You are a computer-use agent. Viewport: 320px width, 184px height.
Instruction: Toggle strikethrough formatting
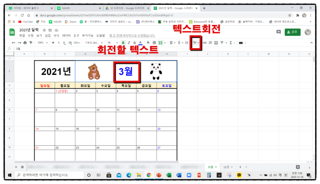(134, 43)
